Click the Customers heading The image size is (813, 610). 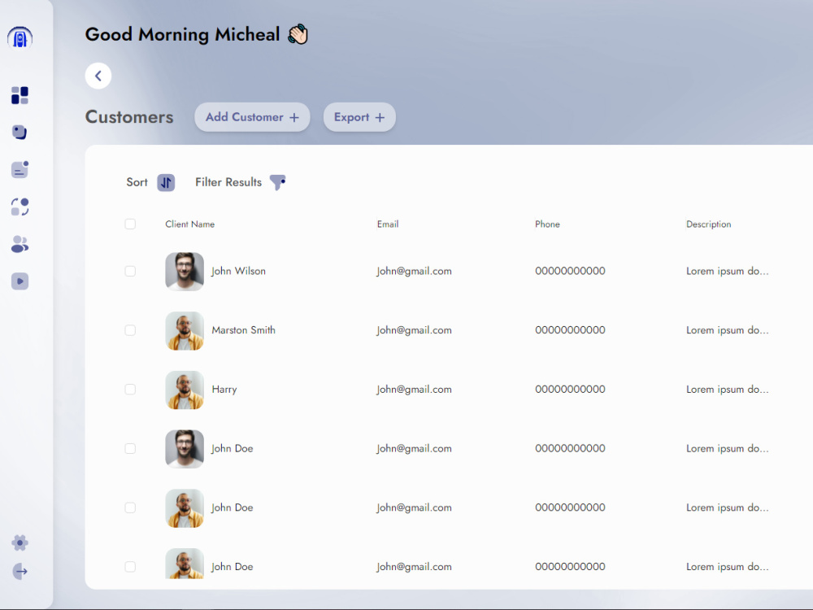[x=129, y=117]
